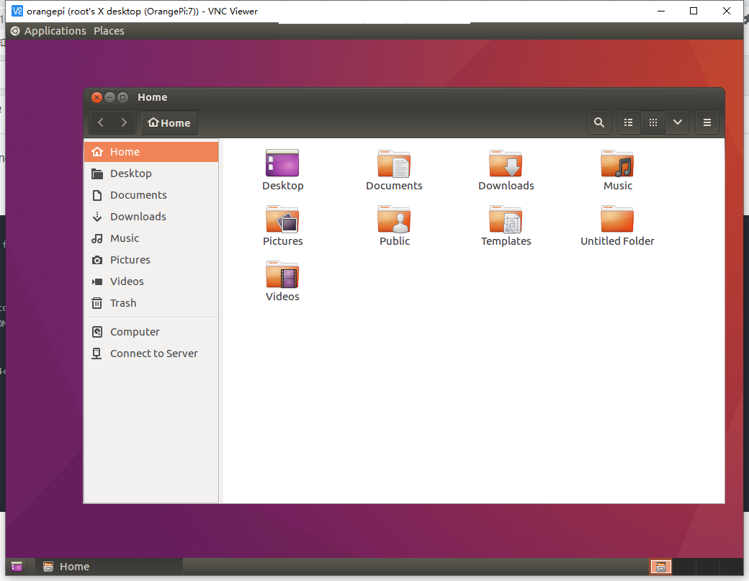Open the search icon in the toolbar

(599, 122)
